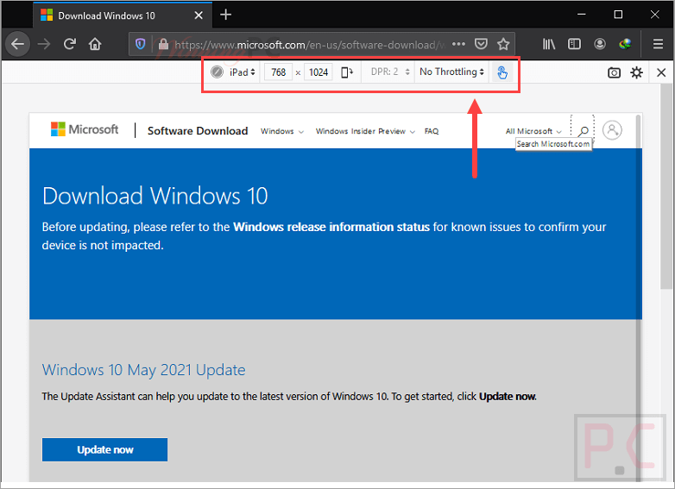675x489 pixels.
Task: Open the Firefox account icon
Action: point(600,44)
